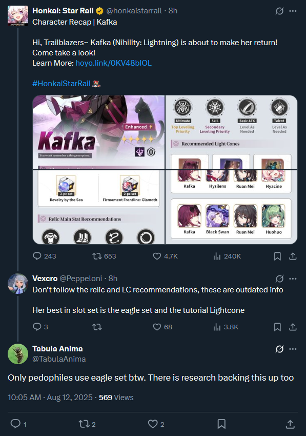Visit Vexcro's profile via the avatar
306x436 pixels.
(x=18, y=284)
